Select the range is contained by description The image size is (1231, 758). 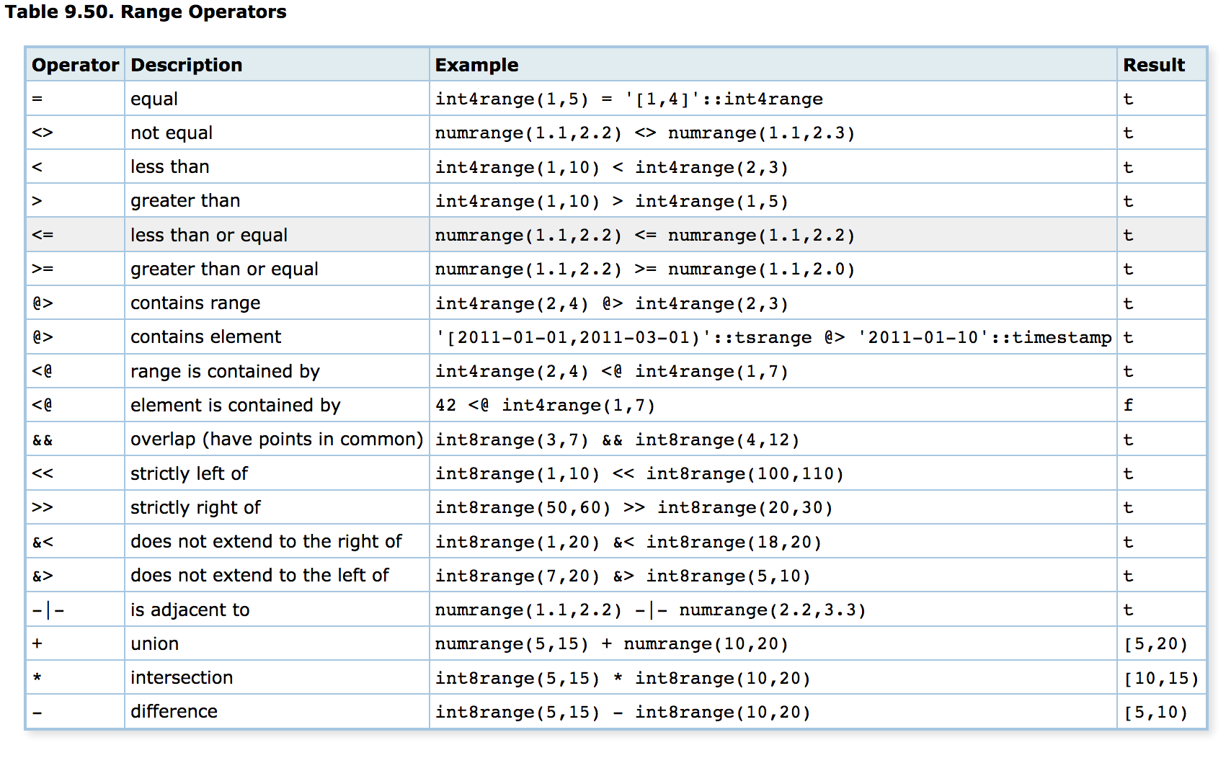224,371
